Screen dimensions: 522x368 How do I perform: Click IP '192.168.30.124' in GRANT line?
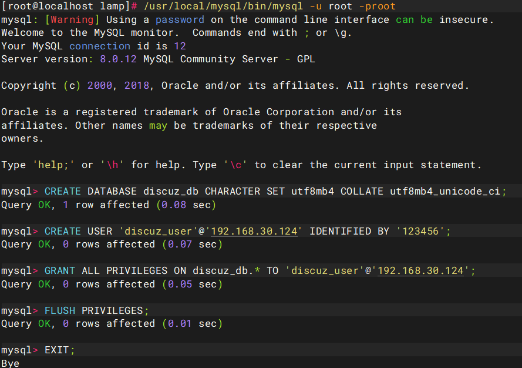(x=420, y=270)
